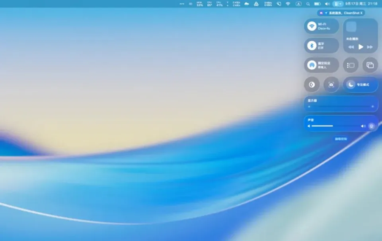The width and height of the screenshot is (382, 241).
Task: Click the volume icon in menu bar
Action: (327, 4)
